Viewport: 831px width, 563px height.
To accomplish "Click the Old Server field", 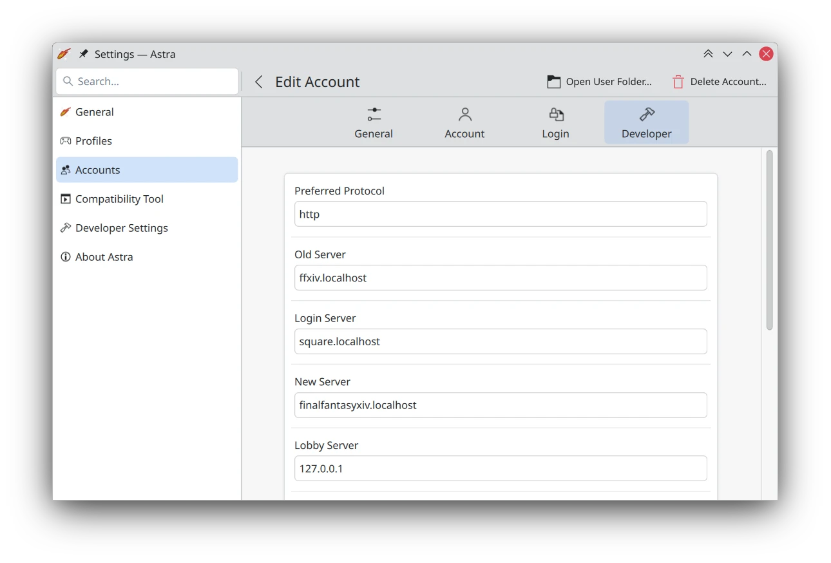I will (501, 278).
